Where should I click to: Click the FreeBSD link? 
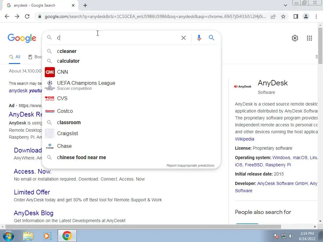[x=254, y=165]
